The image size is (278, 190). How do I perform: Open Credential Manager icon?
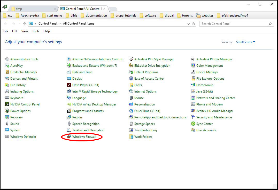coord(7,72)
